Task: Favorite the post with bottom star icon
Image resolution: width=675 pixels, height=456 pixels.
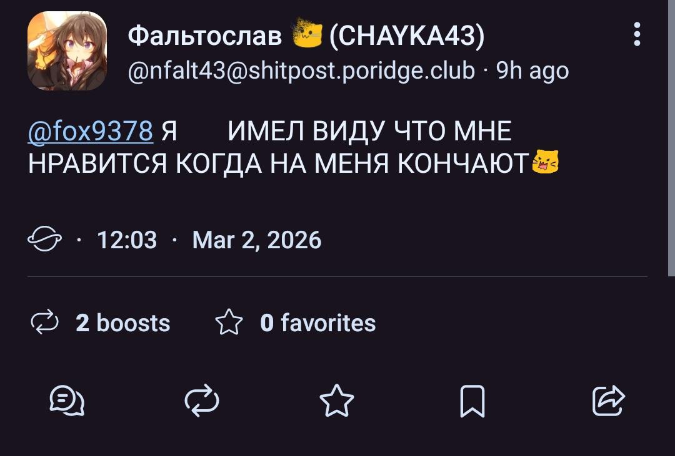Action: 337,401
